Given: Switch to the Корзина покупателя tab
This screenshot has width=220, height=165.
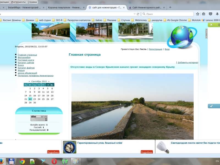Looking at the screenshot, I should click(x=66, y=8).
